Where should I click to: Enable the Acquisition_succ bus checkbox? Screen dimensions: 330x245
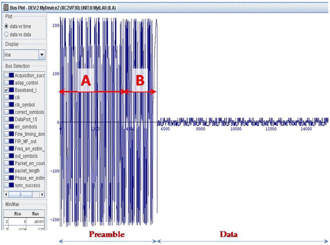6,76
